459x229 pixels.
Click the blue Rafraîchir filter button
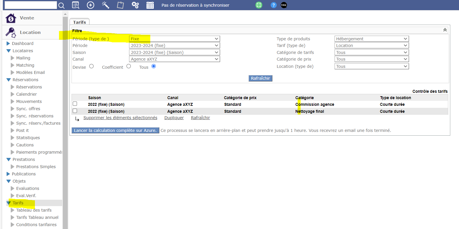coord(260,78)
